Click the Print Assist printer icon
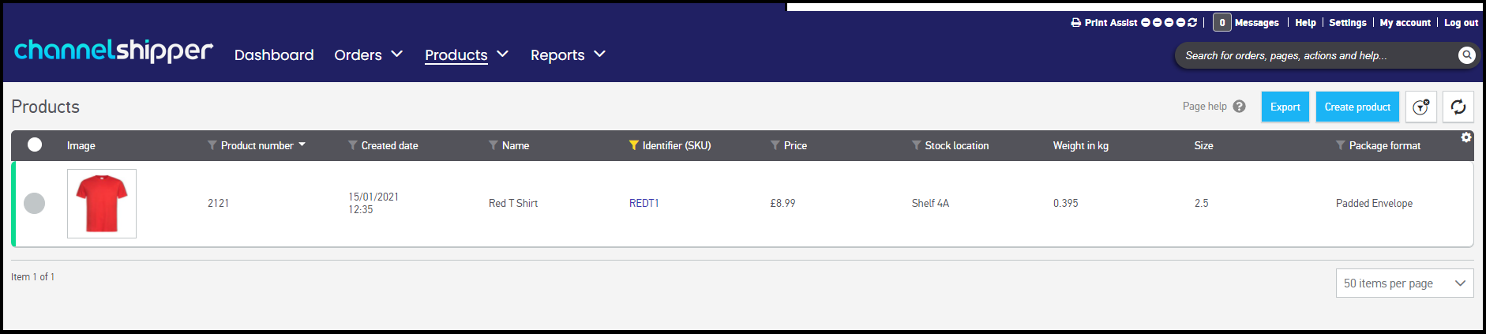 click(1075, 23)
